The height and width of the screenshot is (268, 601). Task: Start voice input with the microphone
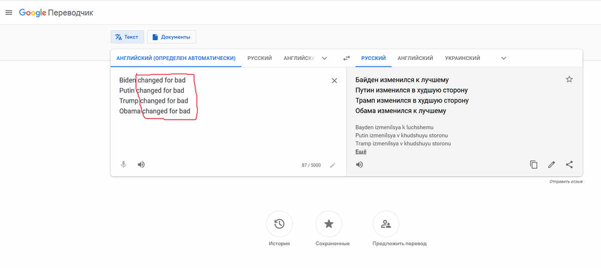point(123,164)
